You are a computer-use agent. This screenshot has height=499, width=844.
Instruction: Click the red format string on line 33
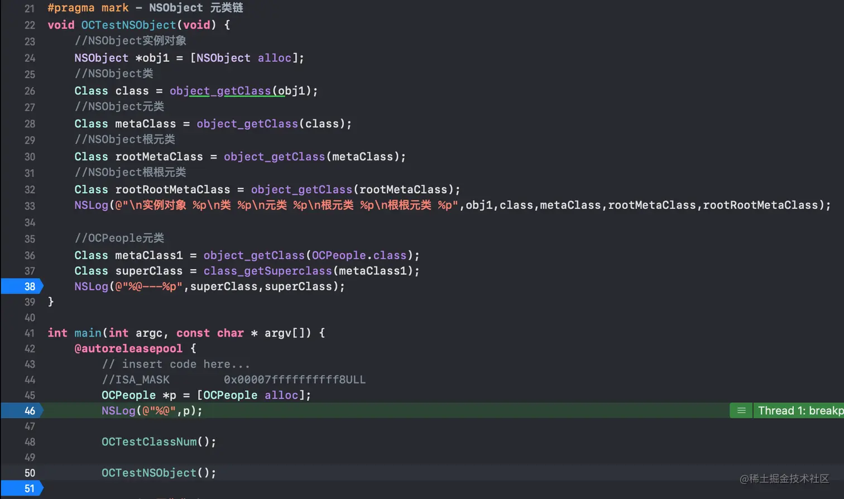click(286, 205)
